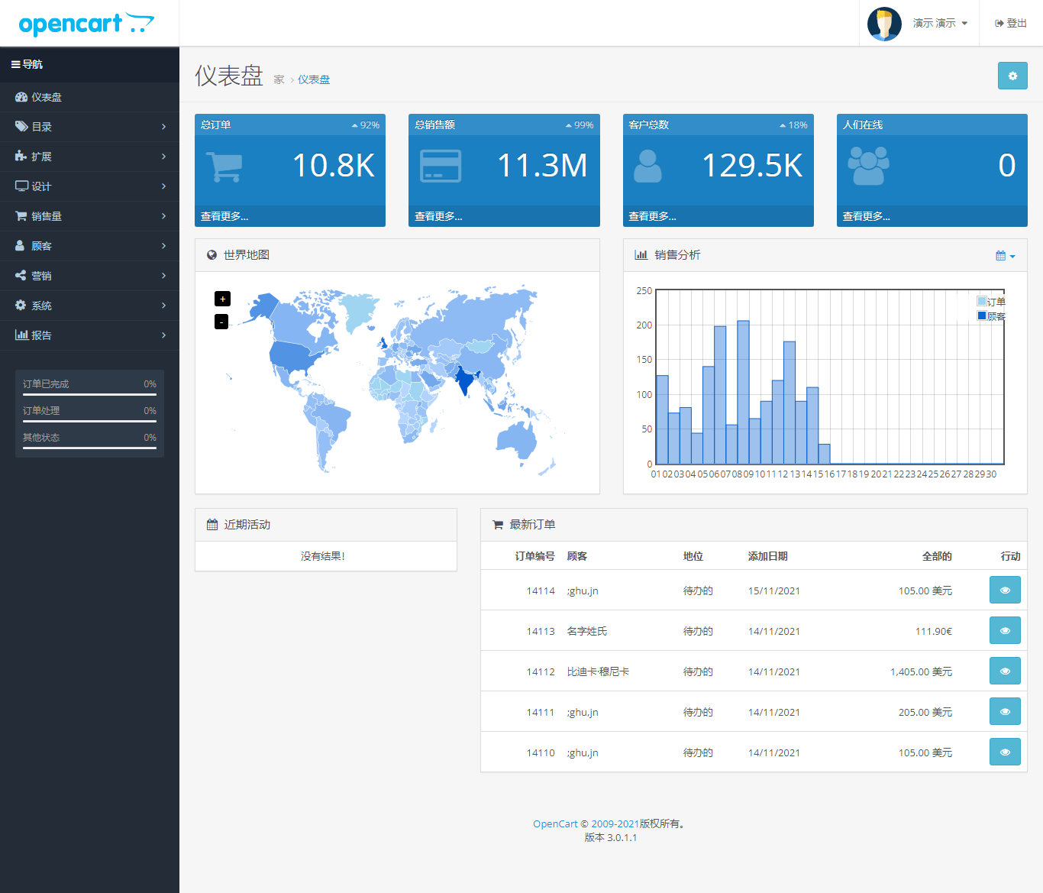The height and width of the screenshot is (893, 1043).
Task: Zoom into the world map with the plus button
Action: (221, 299)
